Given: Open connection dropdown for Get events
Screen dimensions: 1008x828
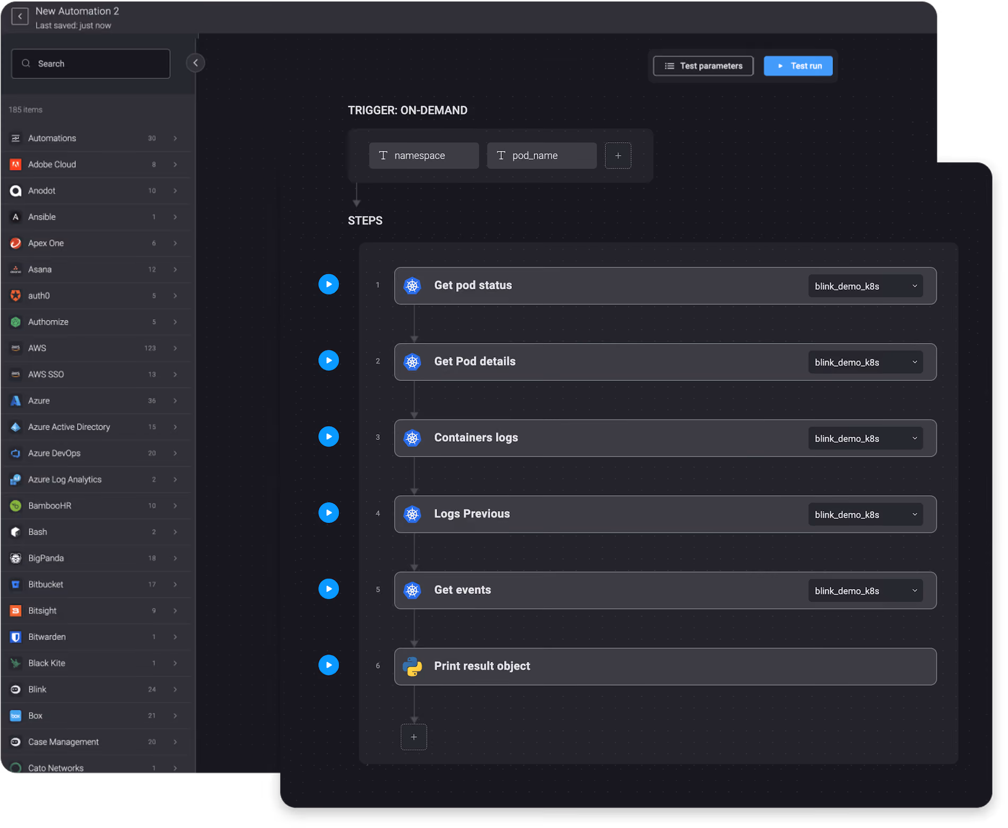Looking at the screenshot, I should point(865,591).
